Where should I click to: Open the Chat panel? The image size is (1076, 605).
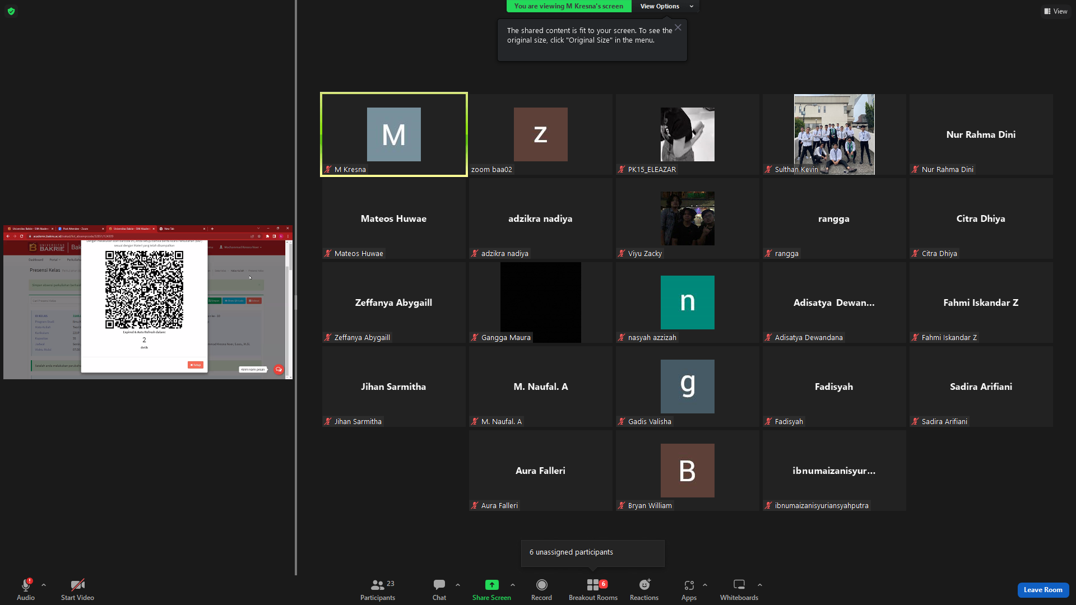coord(439,589)
